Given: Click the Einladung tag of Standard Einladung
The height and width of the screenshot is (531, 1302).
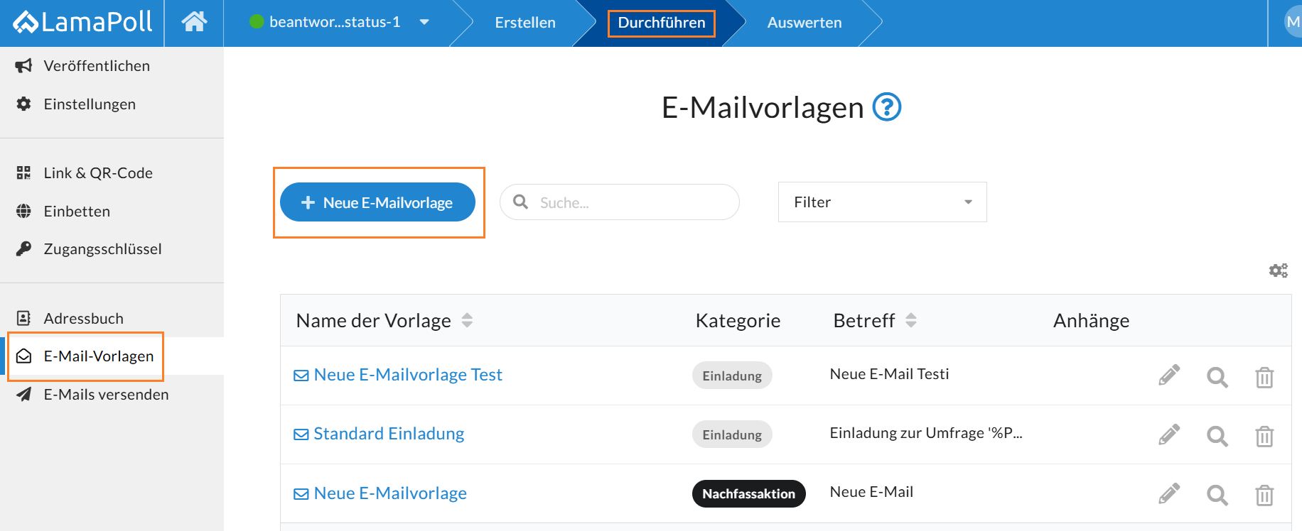Looking at the screenshot, I should pyautogui.click(x=732, y=434).
